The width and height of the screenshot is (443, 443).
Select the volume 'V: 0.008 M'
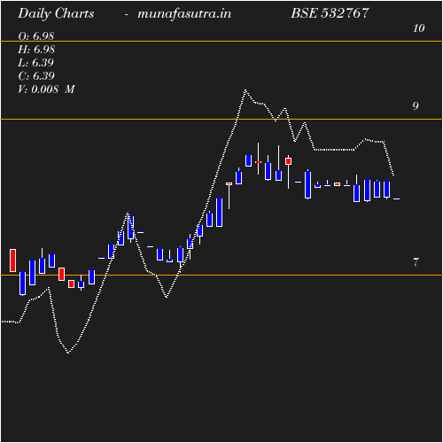tap(46, 89)
